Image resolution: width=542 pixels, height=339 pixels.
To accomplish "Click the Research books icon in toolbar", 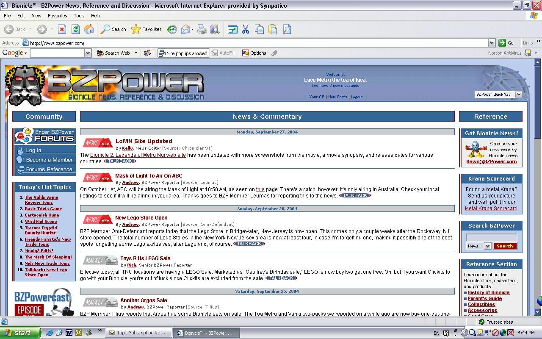I will [215, 29].
